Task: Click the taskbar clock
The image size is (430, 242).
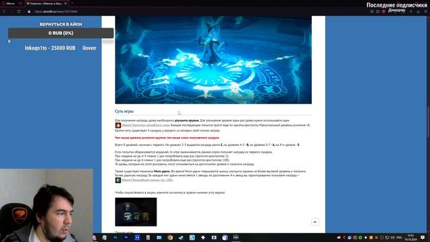Action: tap(411, 237)
